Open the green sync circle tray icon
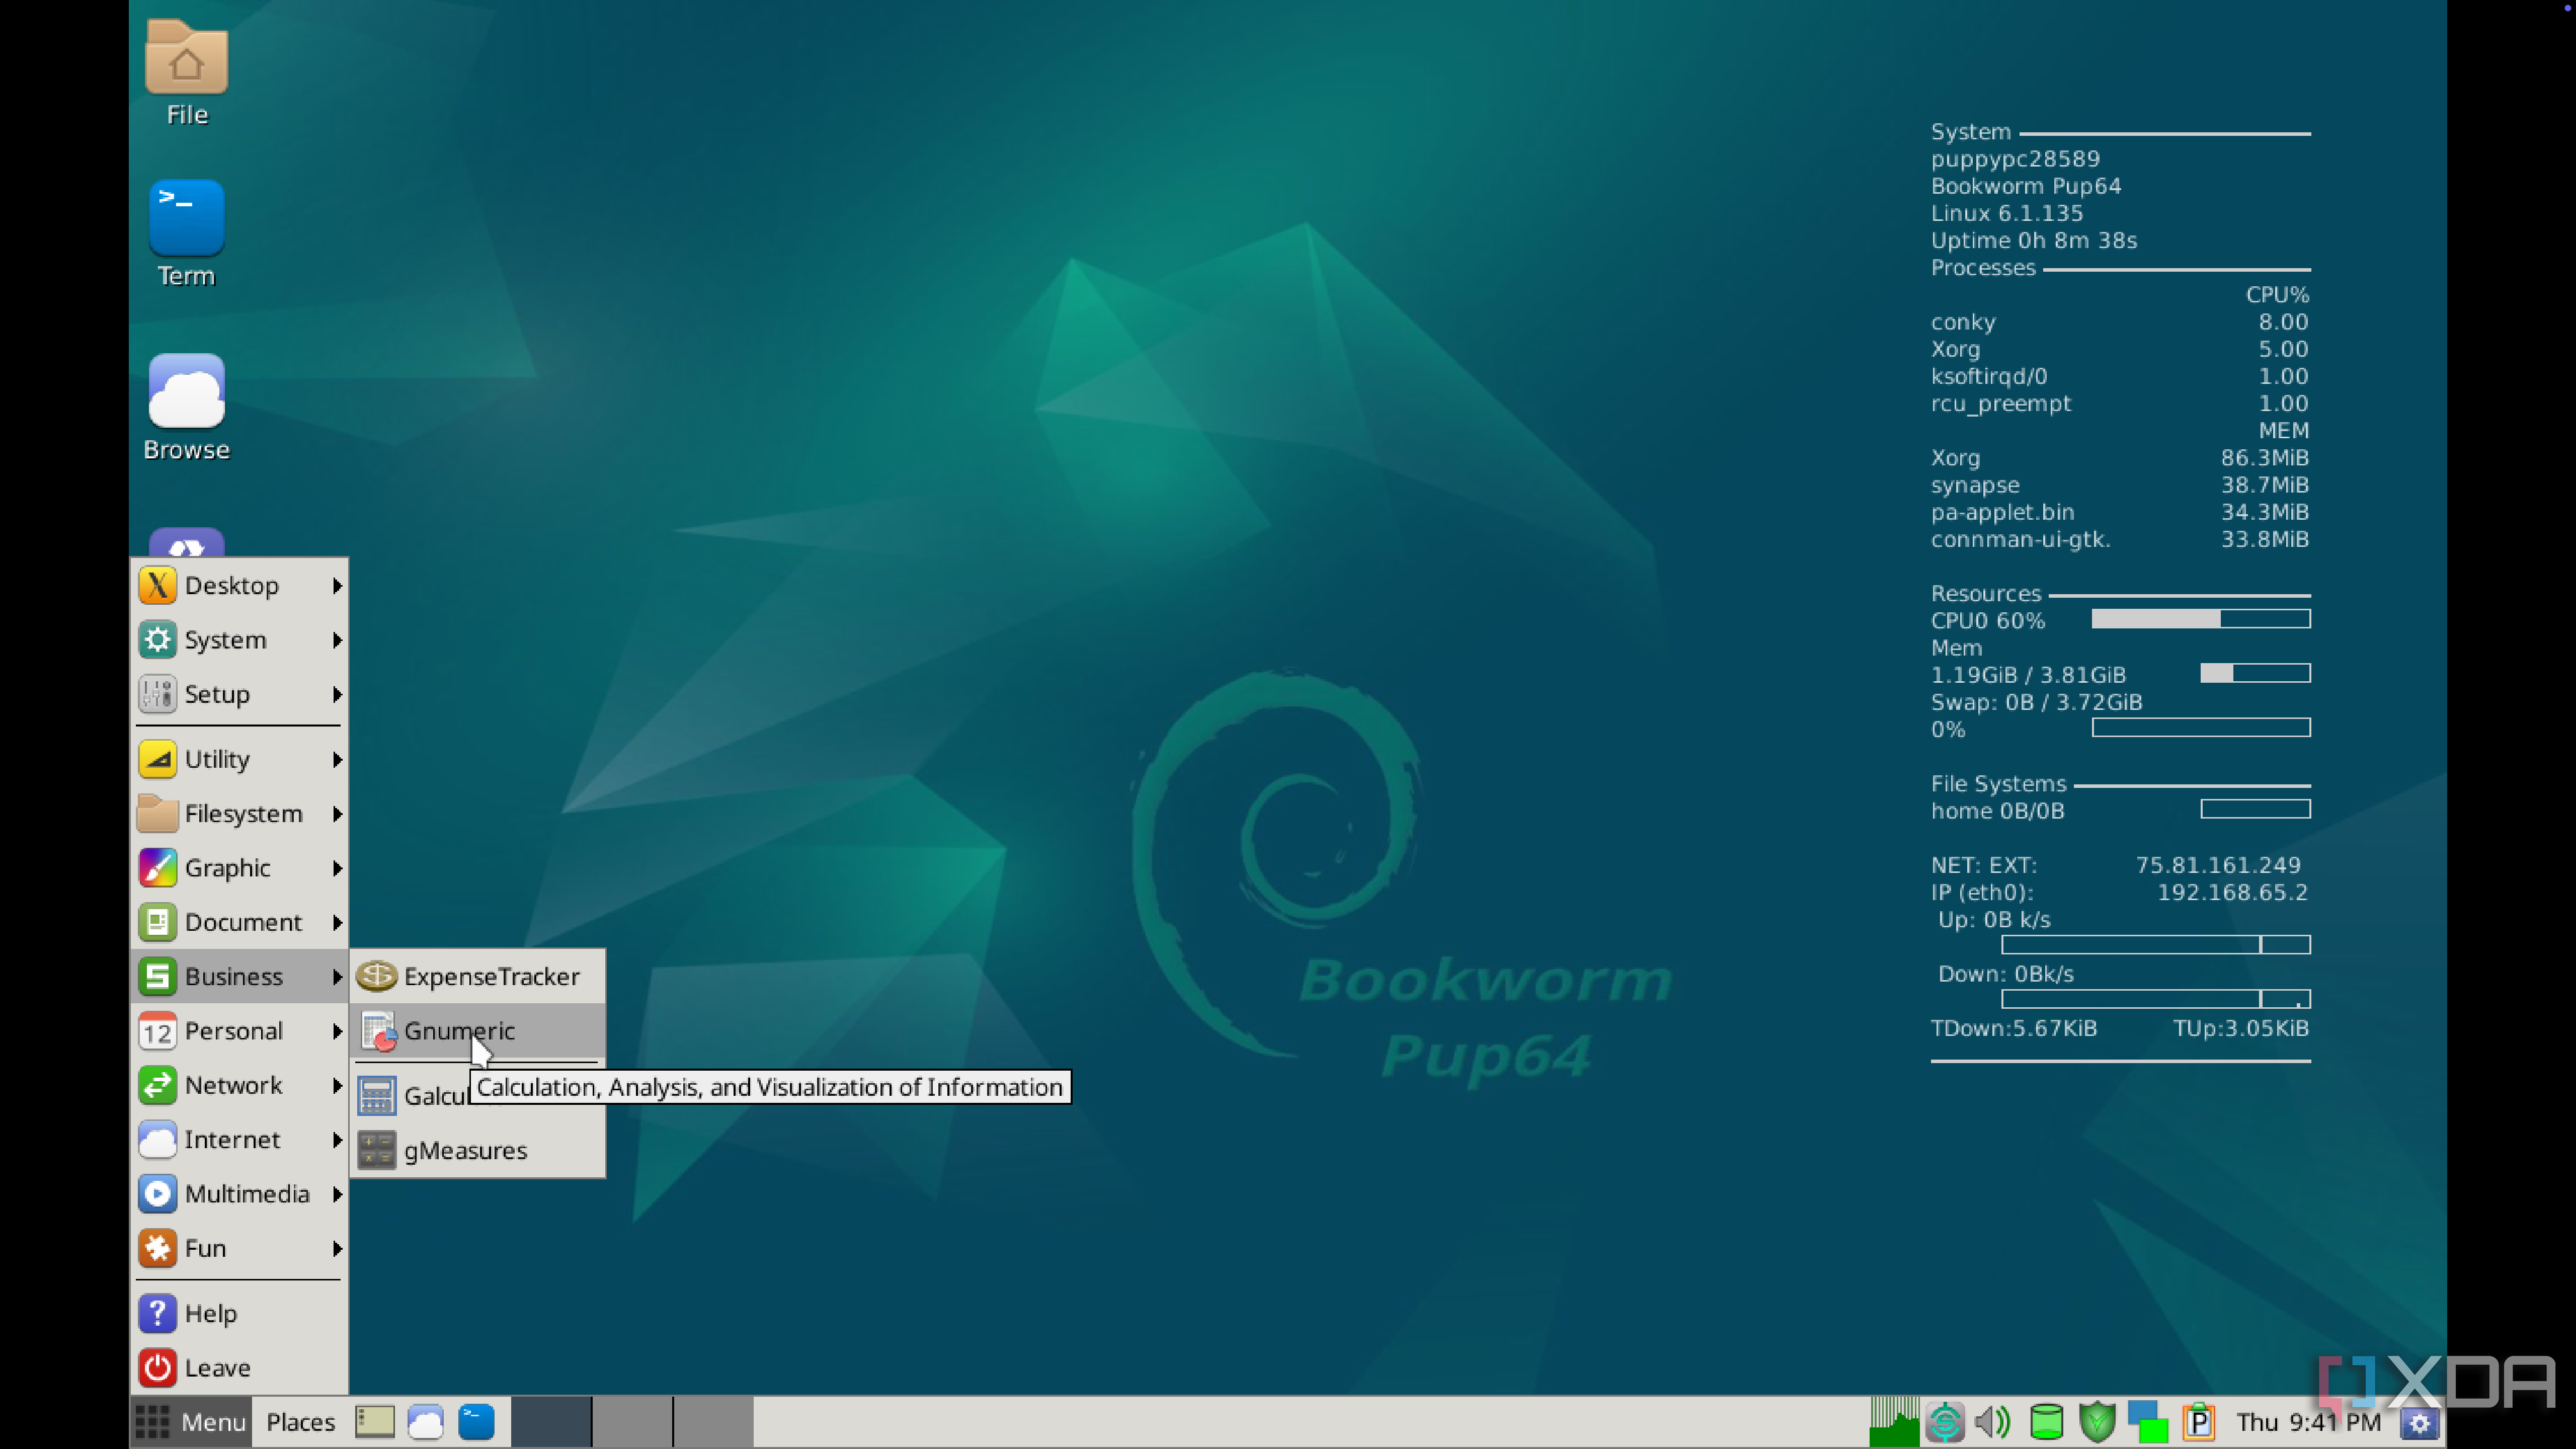2576x1449 pixels. point(1944,1421)
